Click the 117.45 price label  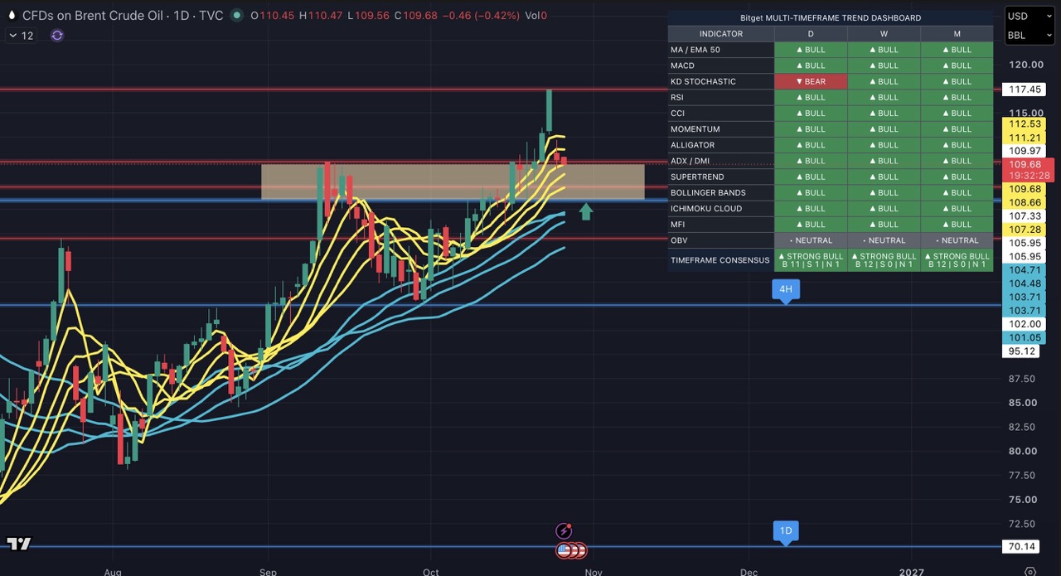click(1025, 90)
